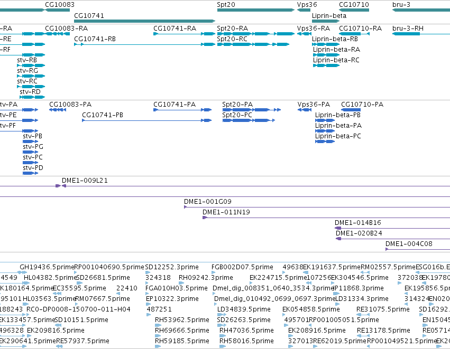Select transcript label 'Liprin-beta-RC'
This screenshot has height=349, width=450.
336,60
